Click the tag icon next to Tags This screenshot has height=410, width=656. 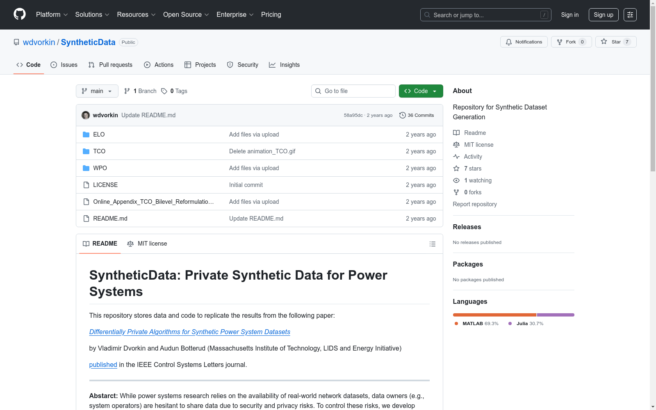[x=164, y=91]
